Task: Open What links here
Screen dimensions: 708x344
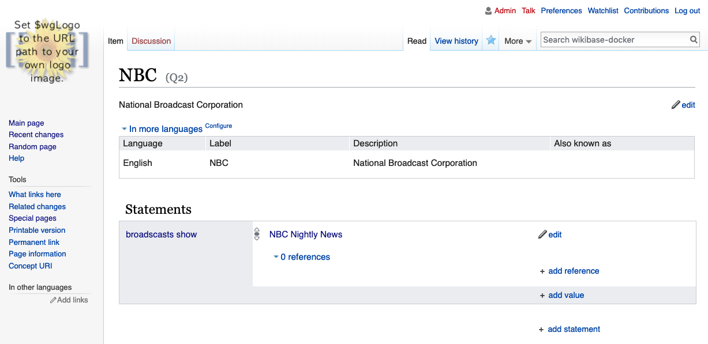Action: [35, 195]
